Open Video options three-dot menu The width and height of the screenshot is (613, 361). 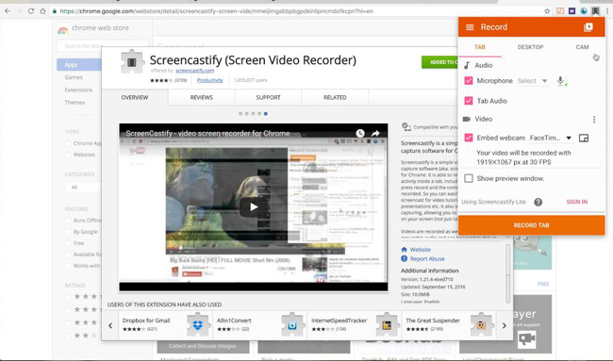(594, 119)
